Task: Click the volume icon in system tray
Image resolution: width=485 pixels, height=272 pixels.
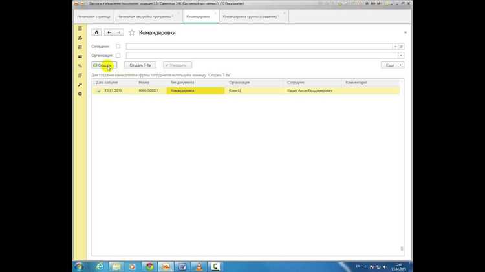Action: [x=385, y=267]
